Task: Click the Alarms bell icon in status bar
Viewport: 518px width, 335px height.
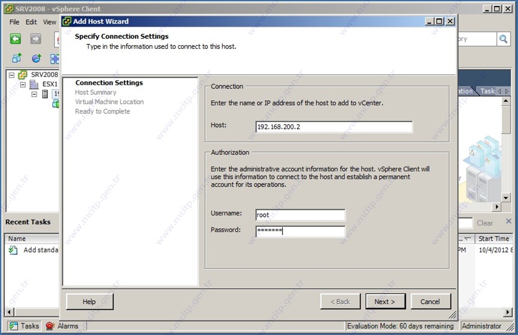Action: [50, 326]
